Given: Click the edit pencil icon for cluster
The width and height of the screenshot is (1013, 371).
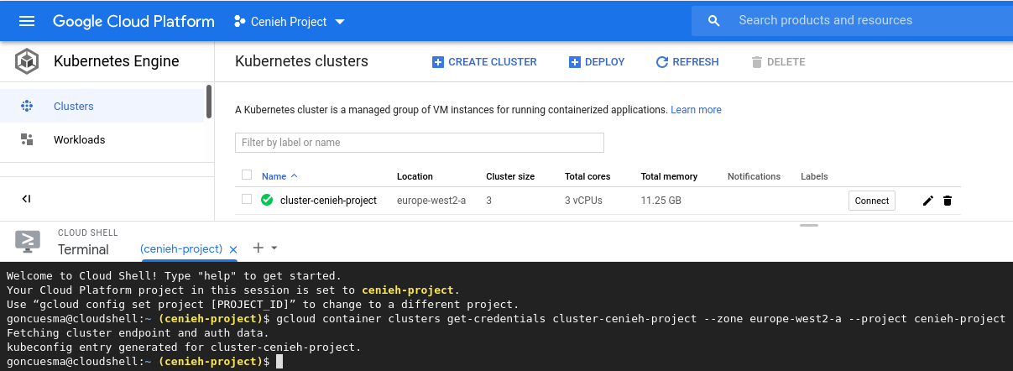Looking at the screenshot, I should point(927,201).
